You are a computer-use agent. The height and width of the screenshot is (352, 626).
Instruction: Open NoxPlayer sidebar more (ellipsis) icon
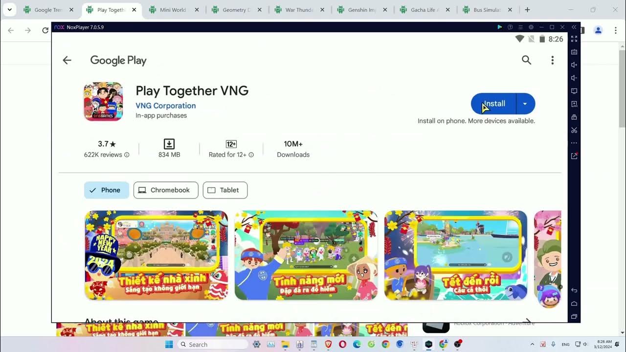[x=574, y=143]
